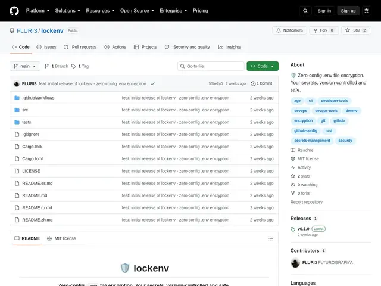Open the appearance settings icon next to Sign up
Viewport: 381px width, 286px height.
367,11
